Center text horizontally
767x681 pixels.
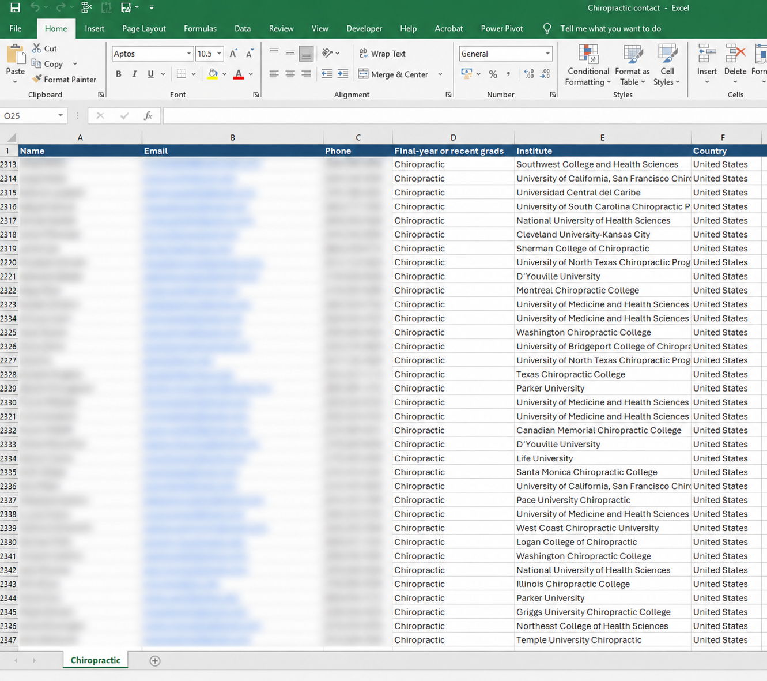pos(290,74)
